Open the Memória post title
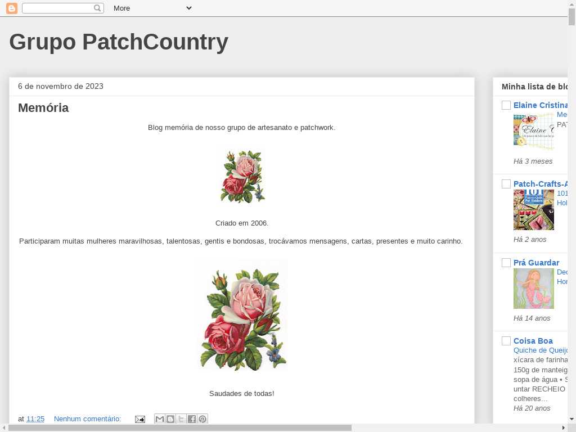 43,107
